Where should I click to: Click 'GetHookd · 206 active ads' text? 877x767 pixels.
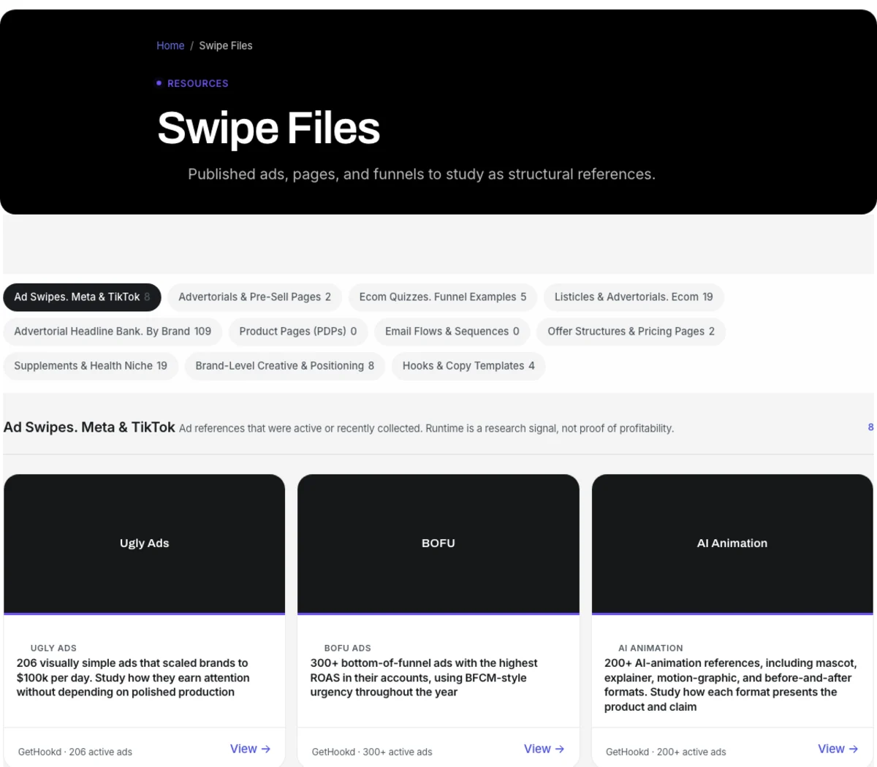(75, 752)
